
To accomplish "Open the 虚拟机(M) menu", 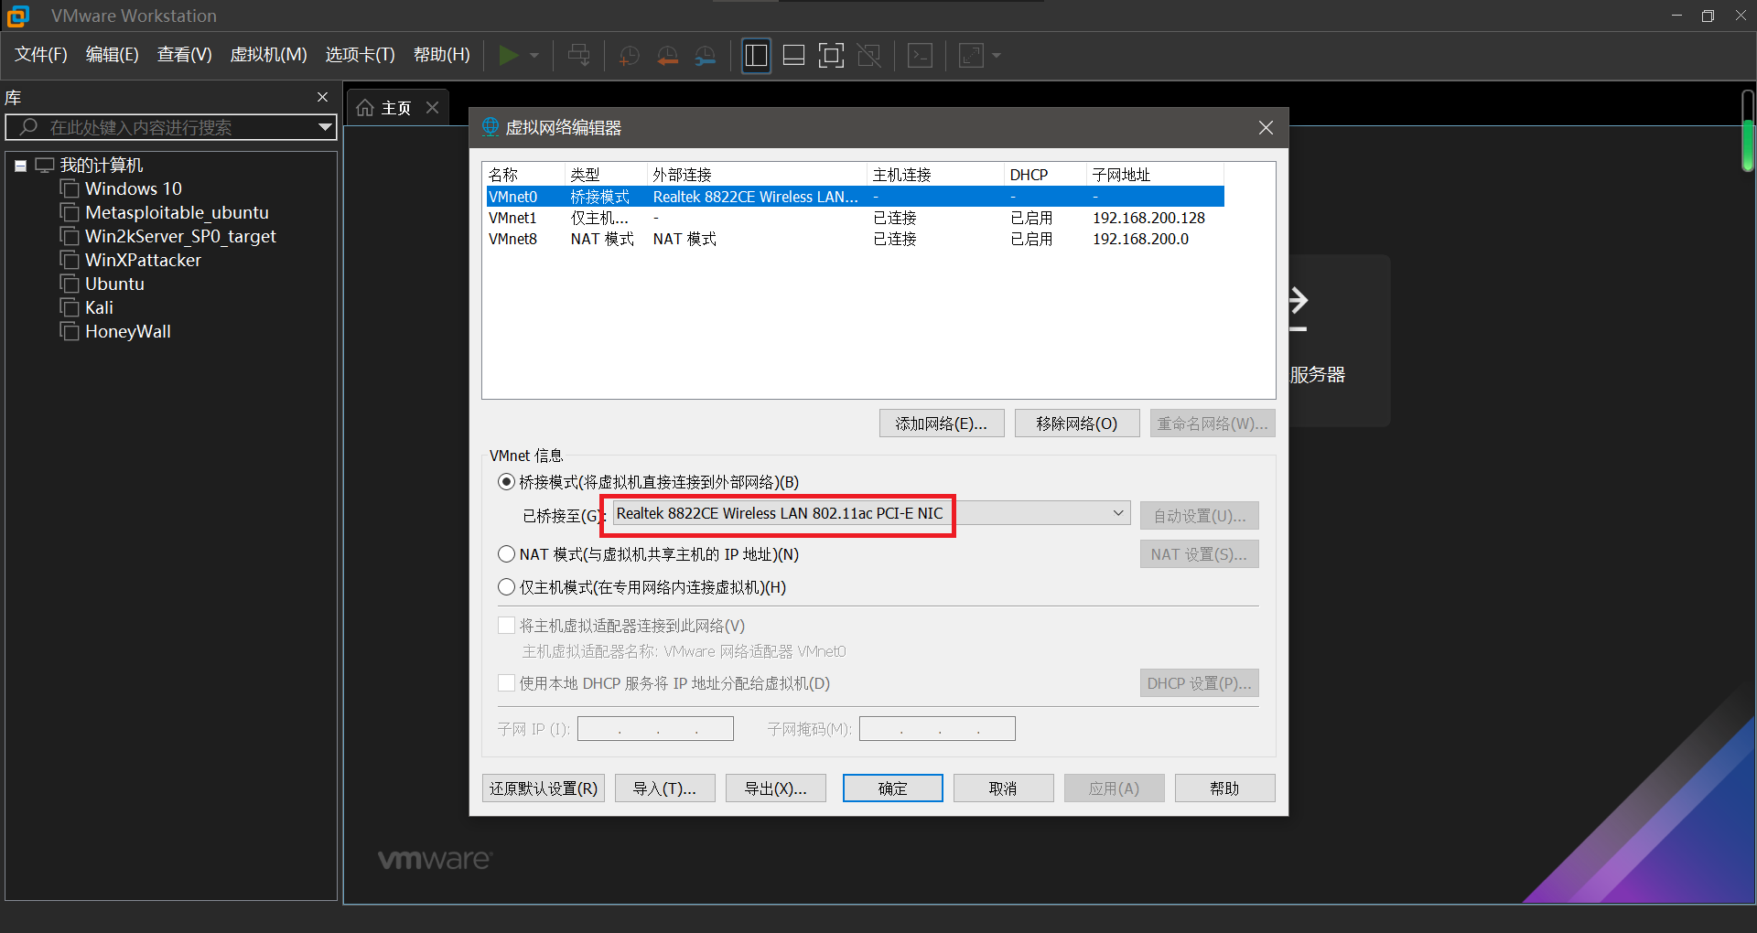I will click(x=268, y=55).
